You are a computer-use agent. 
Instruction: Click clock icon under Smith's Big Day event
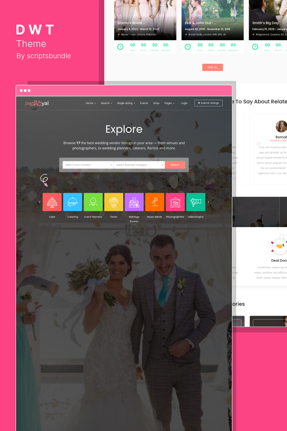tap(255, 47)
